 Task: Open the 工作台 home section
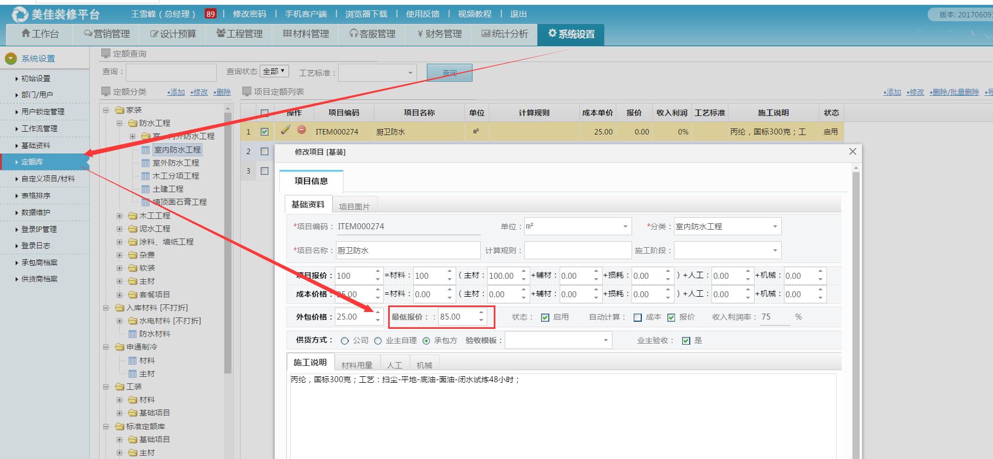40,34
